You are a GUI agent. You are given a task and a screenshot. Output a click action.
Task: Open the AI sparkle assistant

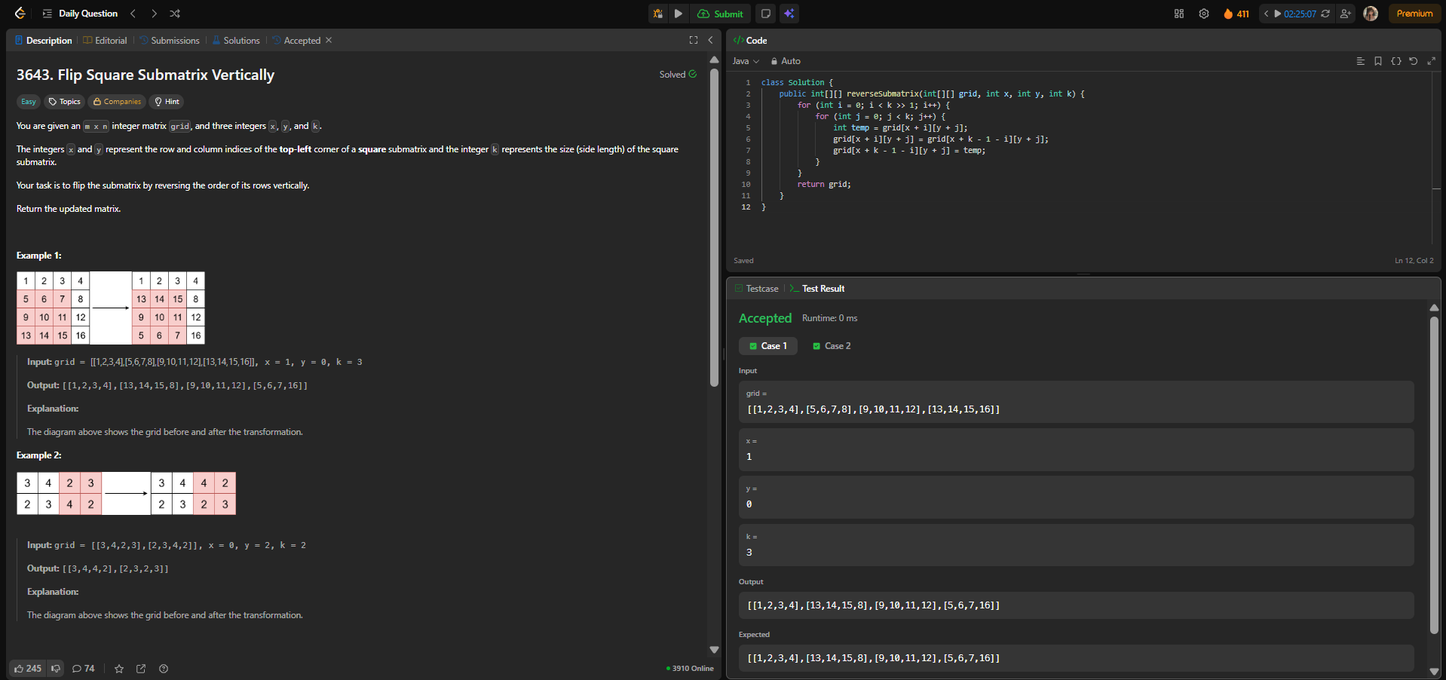pyautogui.click(x=789, y=14)
